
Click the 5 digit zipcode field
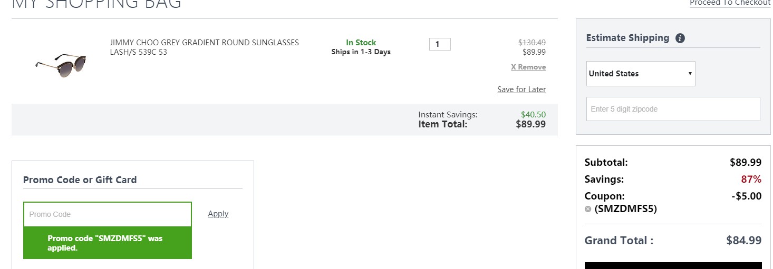(x=673, y=109)
